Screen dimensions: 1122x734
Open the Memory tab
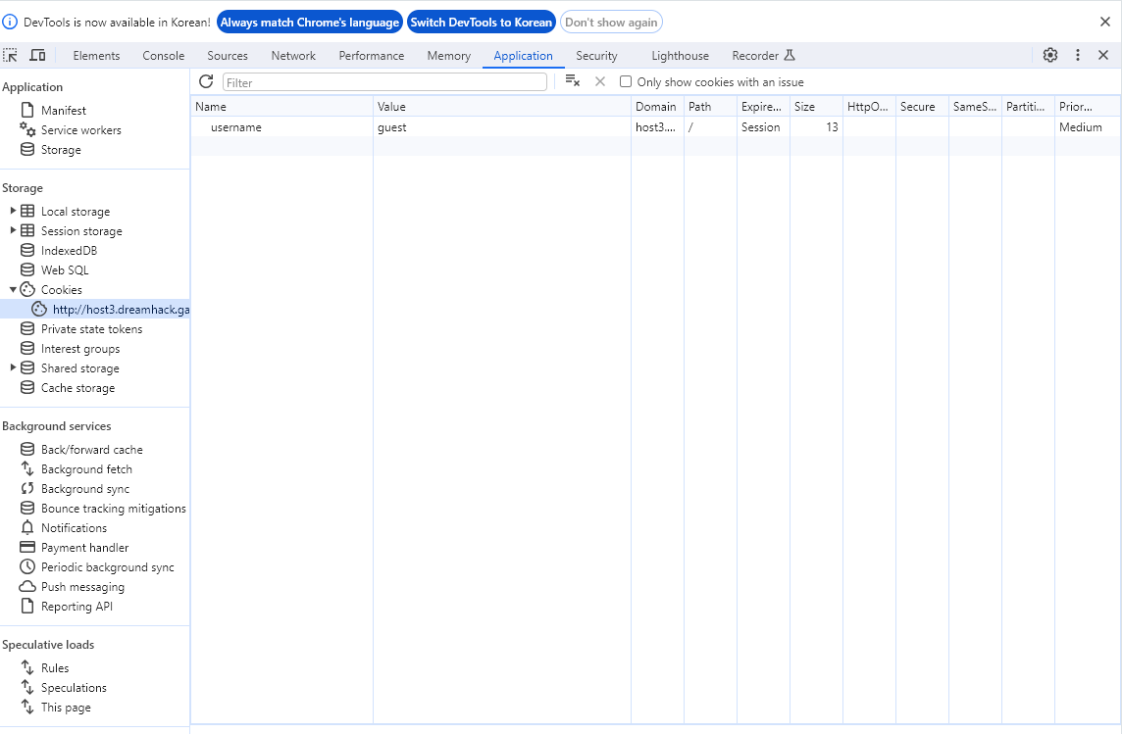point(448,56)
